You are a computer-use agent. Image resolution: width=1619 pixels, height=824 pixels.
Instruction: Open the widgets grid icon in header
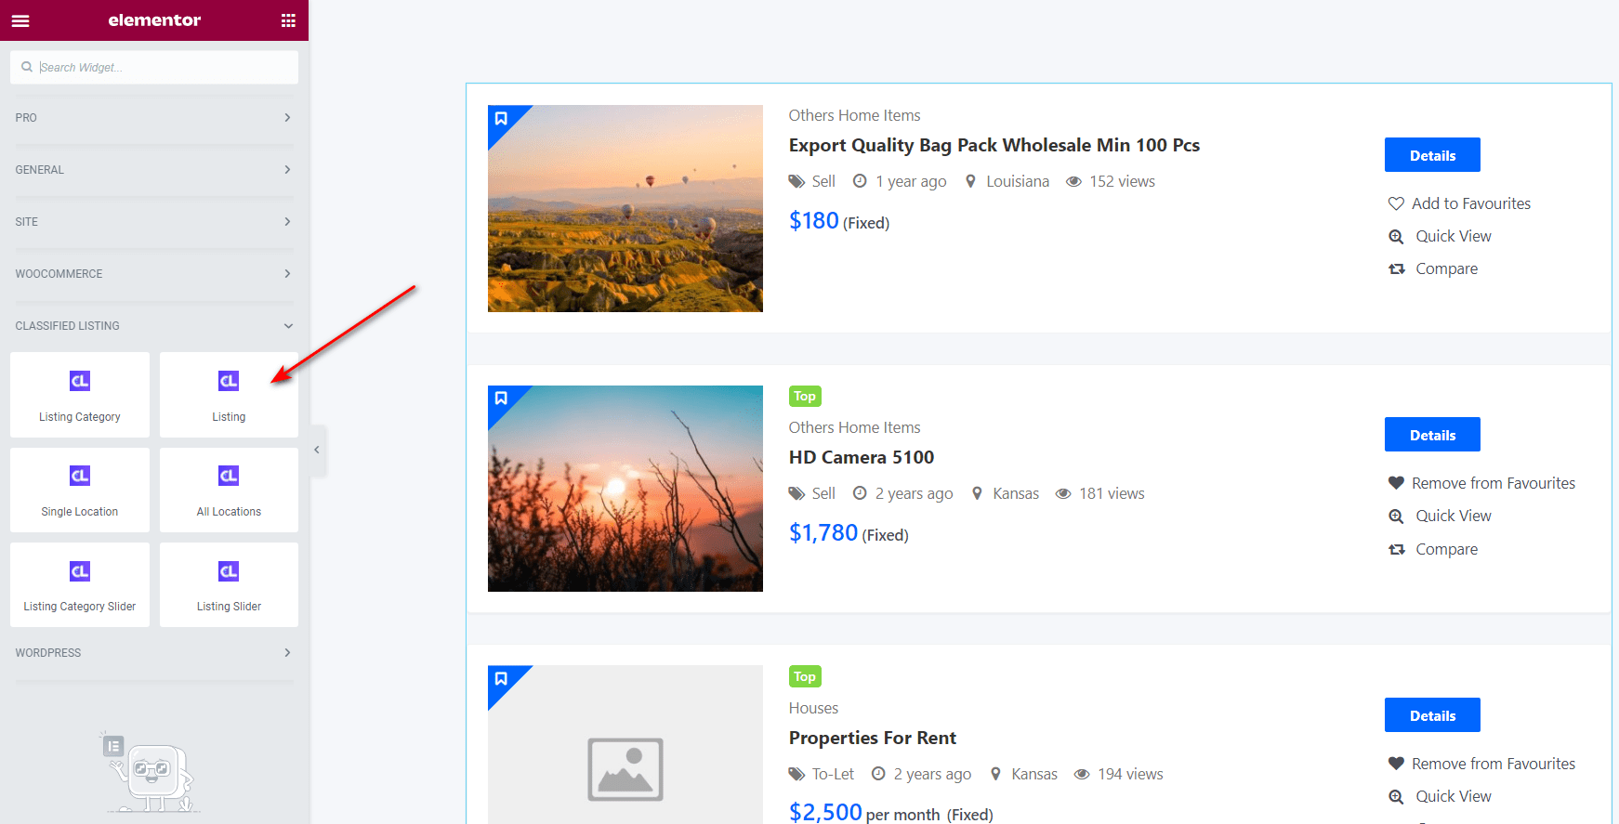pyautogui.click(x=288, y=20)
